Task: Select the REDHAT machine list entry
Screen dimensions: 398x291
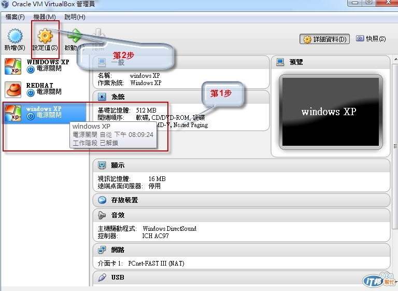Action: click(45, 90)
